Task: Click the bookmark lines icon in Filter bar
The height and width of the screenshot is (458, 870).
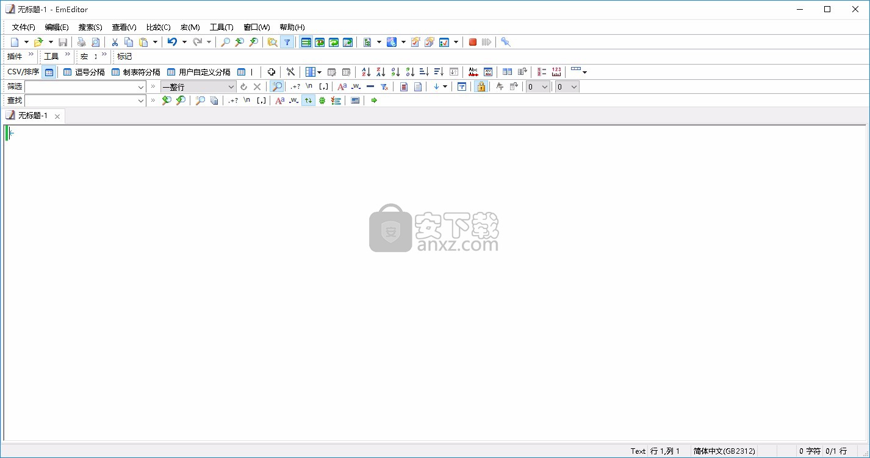Action: (x=403, y=86)
